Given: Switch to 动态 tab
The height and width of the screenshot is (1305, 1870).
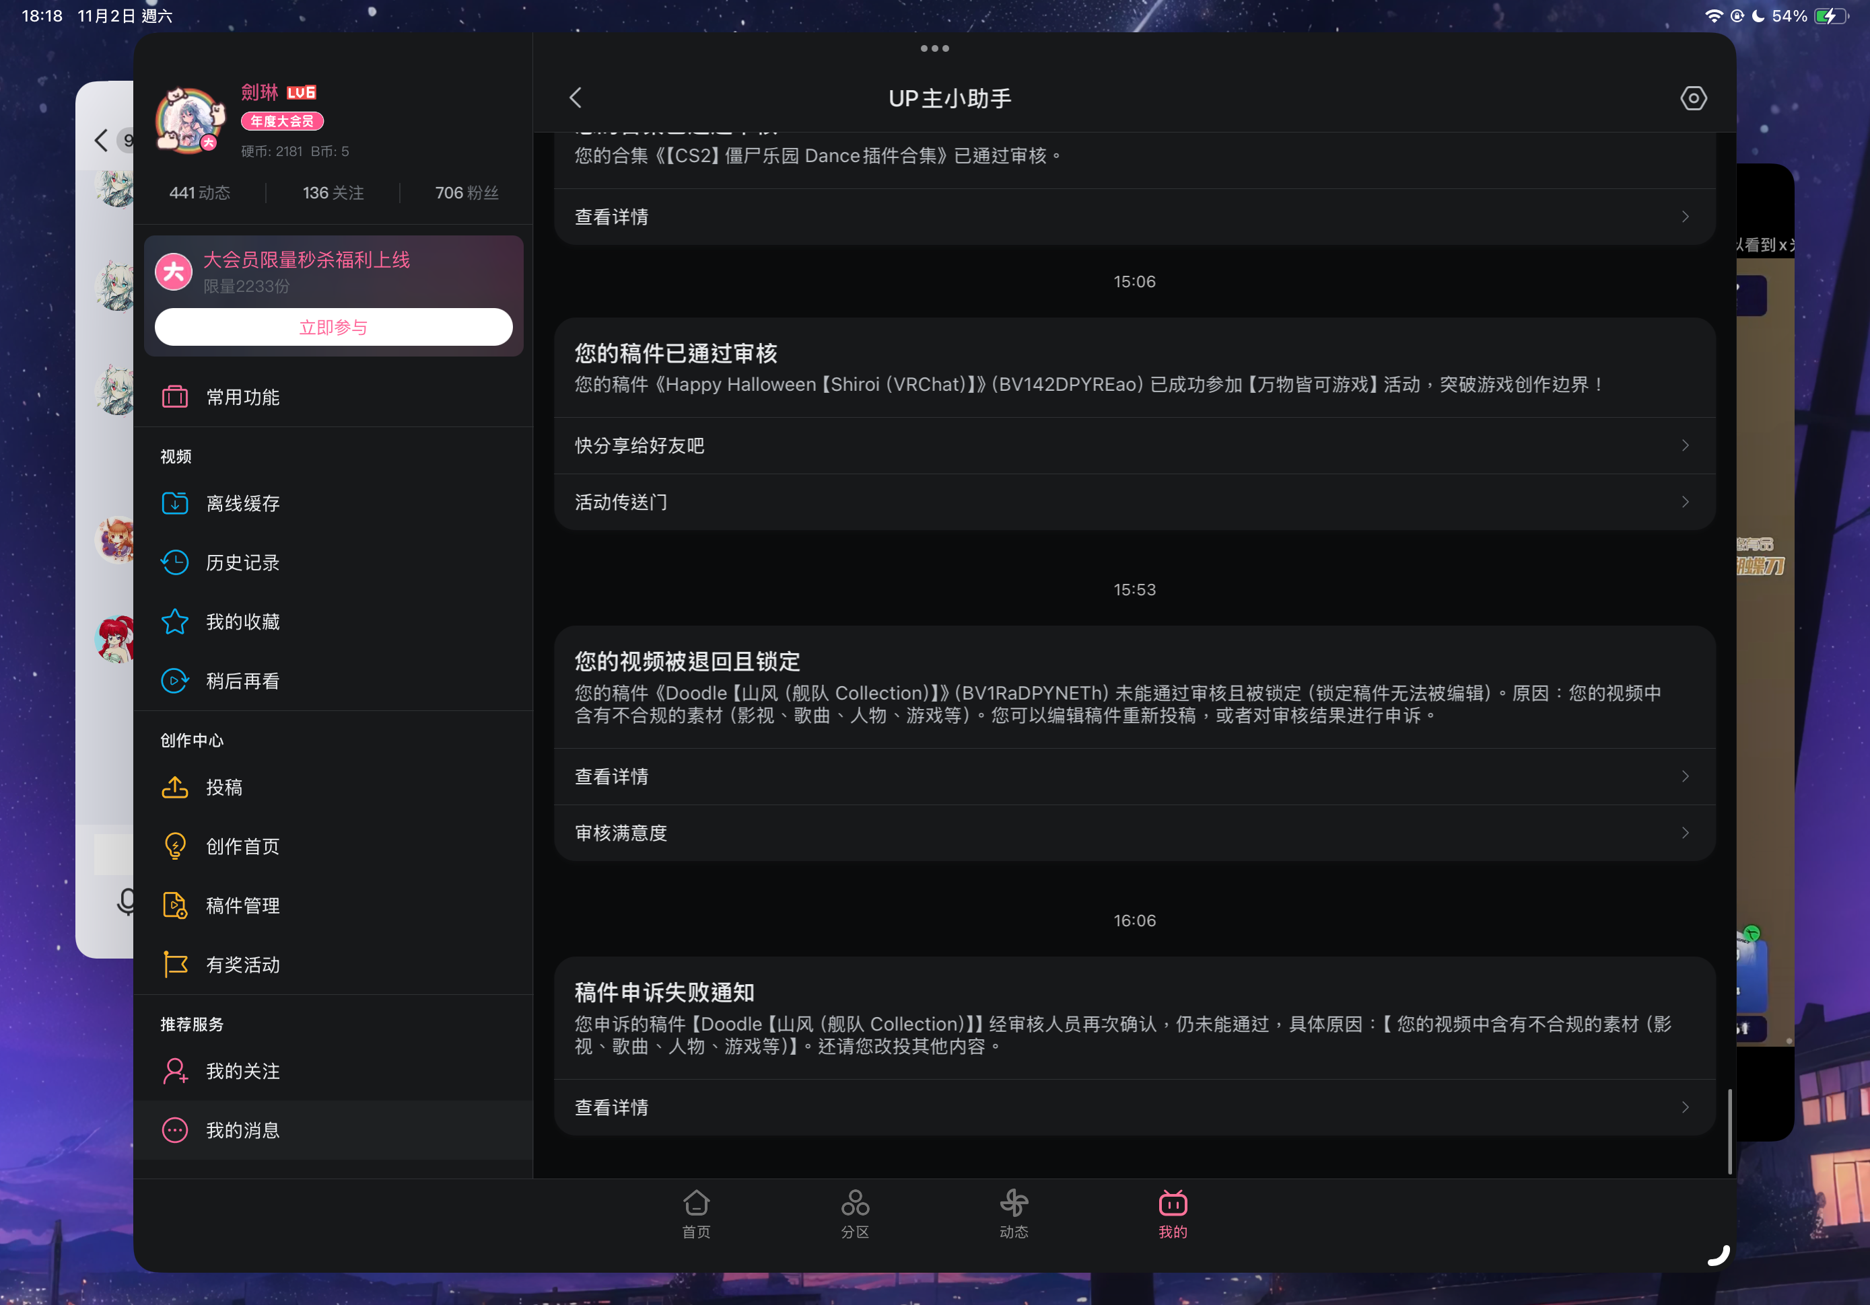Looking at the screenshot, I should (x=1013, y=1214).
